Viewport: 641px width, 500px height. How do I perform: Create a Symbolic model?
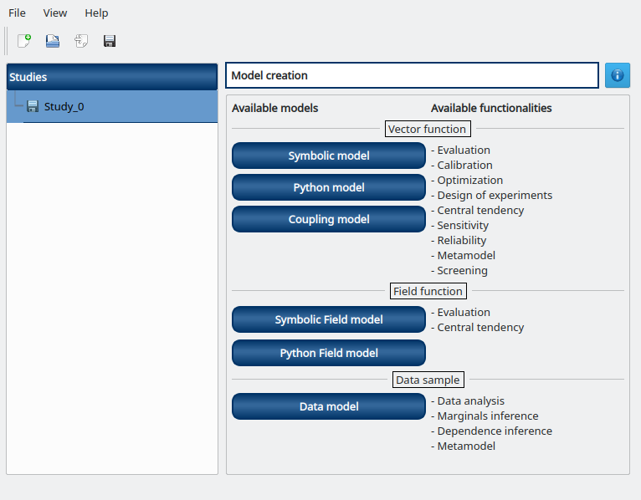click(329, 156)
